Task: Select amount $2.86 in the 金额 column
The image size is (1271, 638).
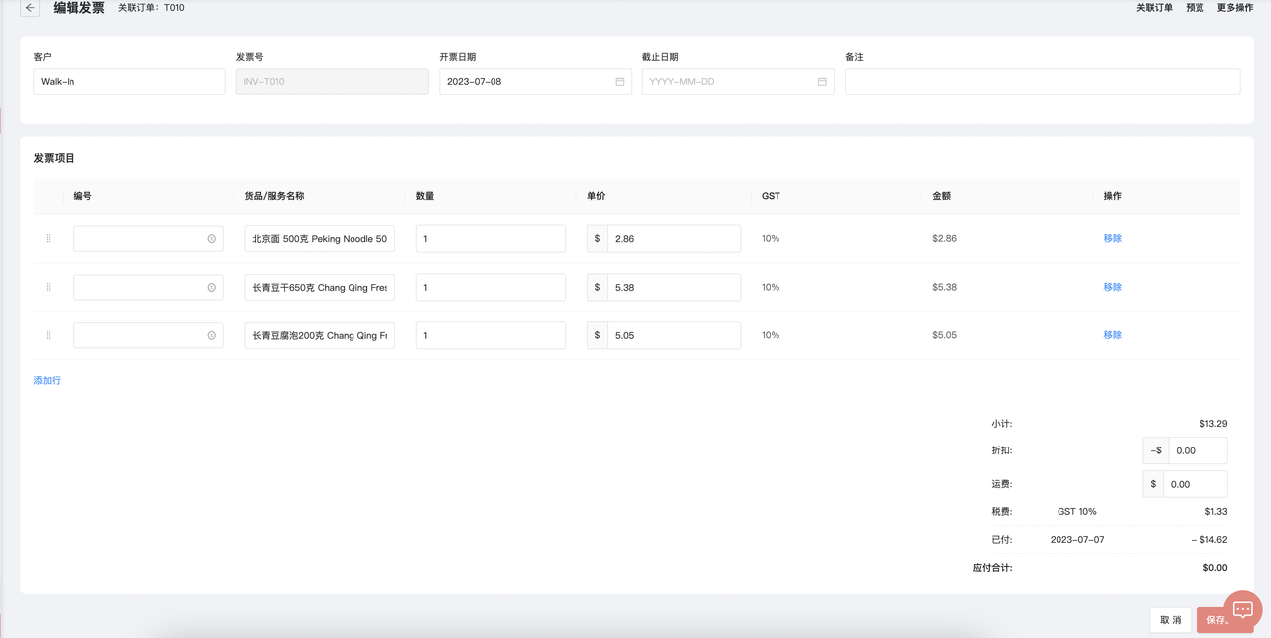Action: pos(944,239)
